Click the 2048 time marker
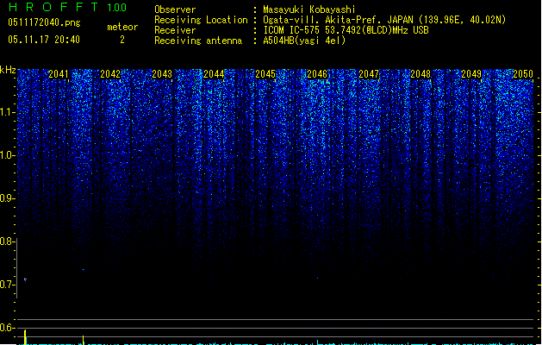The image size is (542, 345). pos(421,73)
